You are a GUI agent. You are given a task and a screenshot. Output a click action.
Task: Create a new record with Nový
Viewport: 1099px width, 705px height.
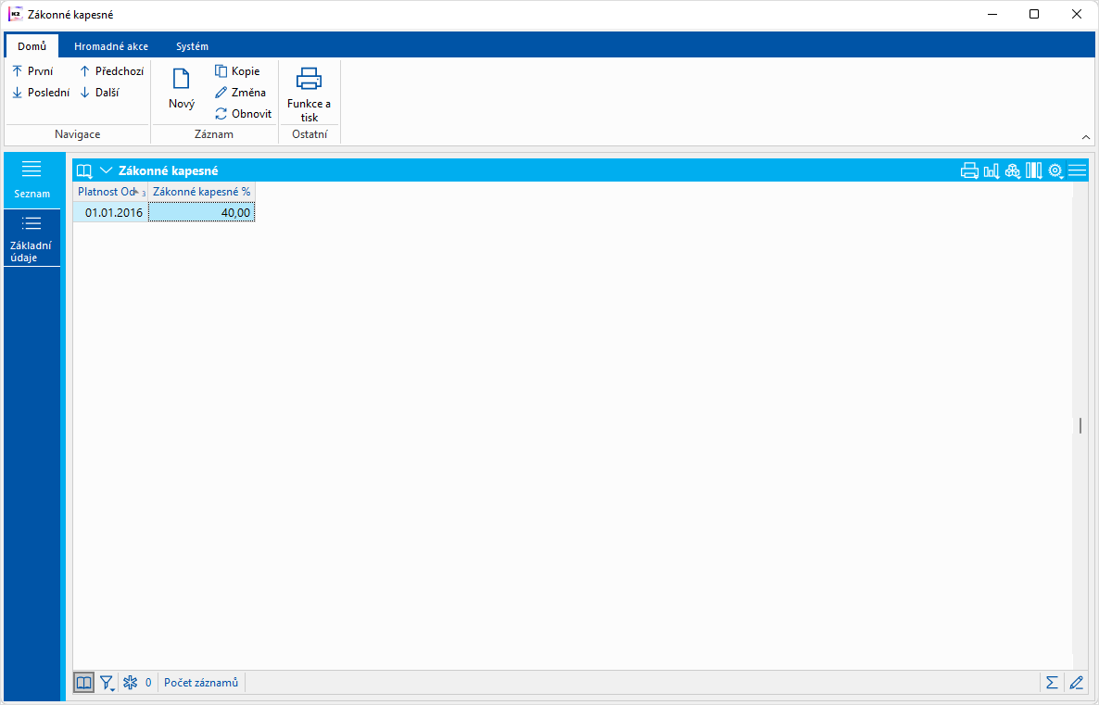click(182, 89)
